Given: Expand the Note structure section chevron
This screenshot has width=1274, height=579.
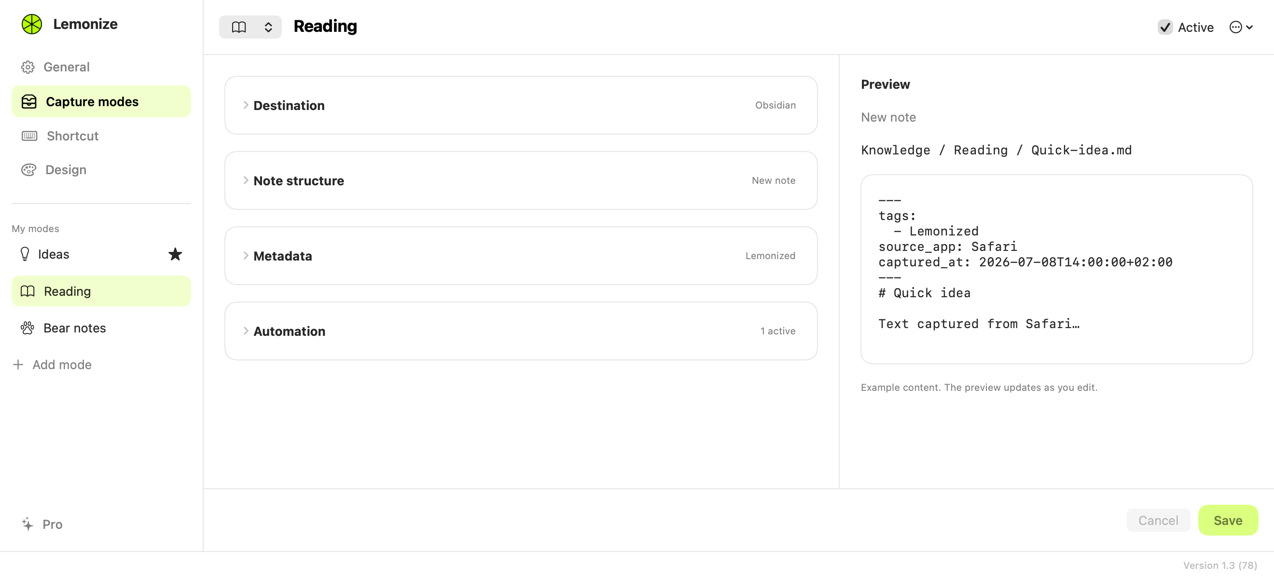Looking at the screenshot, I should pos(245,180).
